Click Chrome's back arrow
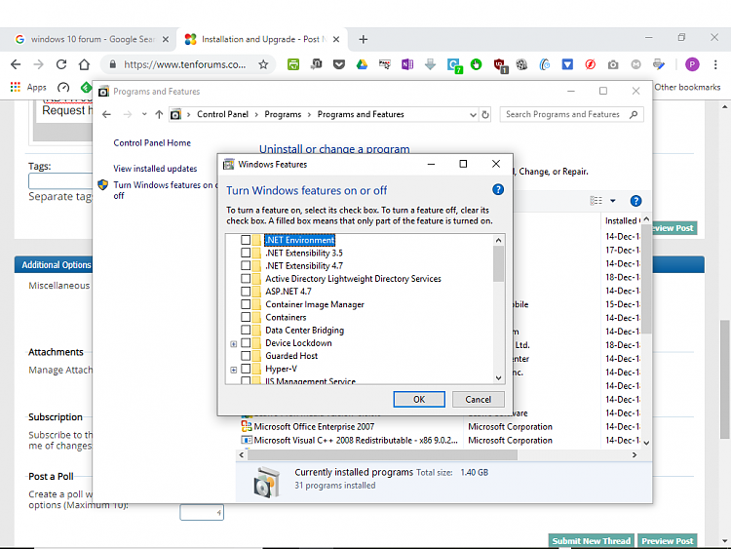This screenshot has width=731, height=549. 16,64
